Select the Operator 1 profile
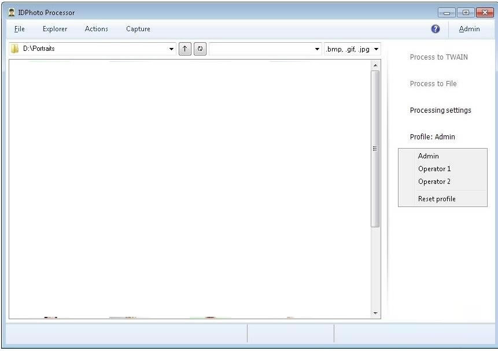This screenshot has height=351, width=498. (434, 168)
